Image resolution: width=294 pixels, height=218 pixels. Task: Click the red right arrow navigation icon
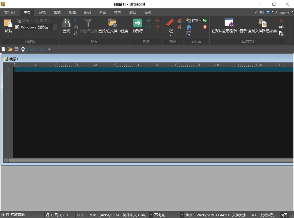click(157, 27)
